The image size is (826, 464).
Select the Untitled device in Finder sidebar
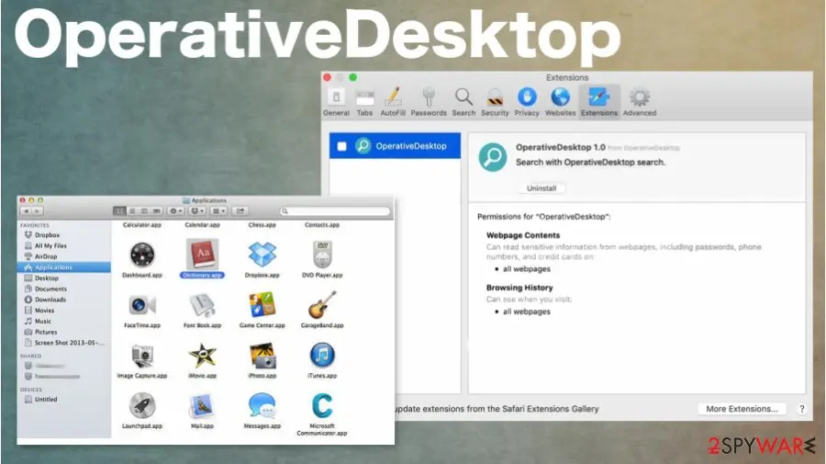point(46,399)
